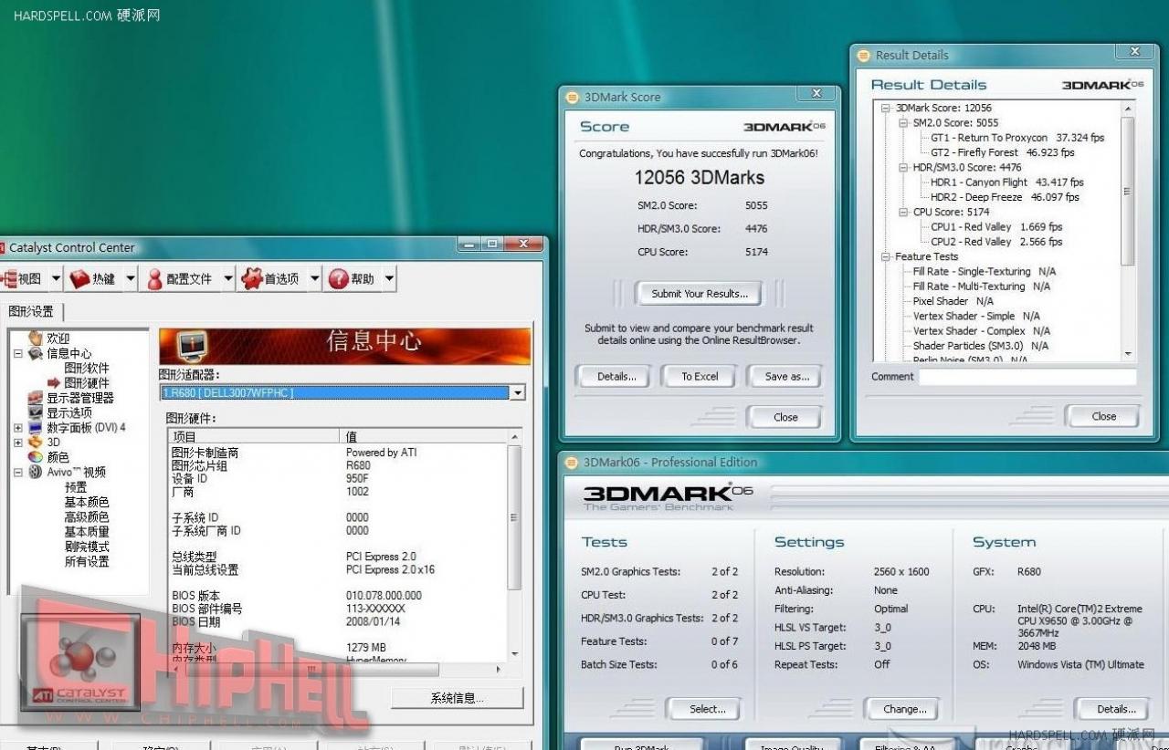
Task: Open the dropdown arrow next to 视图
Action: (x=56, y=279)
